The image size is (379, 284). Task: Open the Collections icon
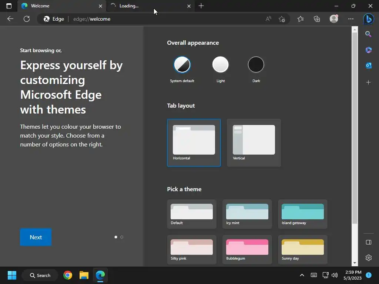pos(317,19)
